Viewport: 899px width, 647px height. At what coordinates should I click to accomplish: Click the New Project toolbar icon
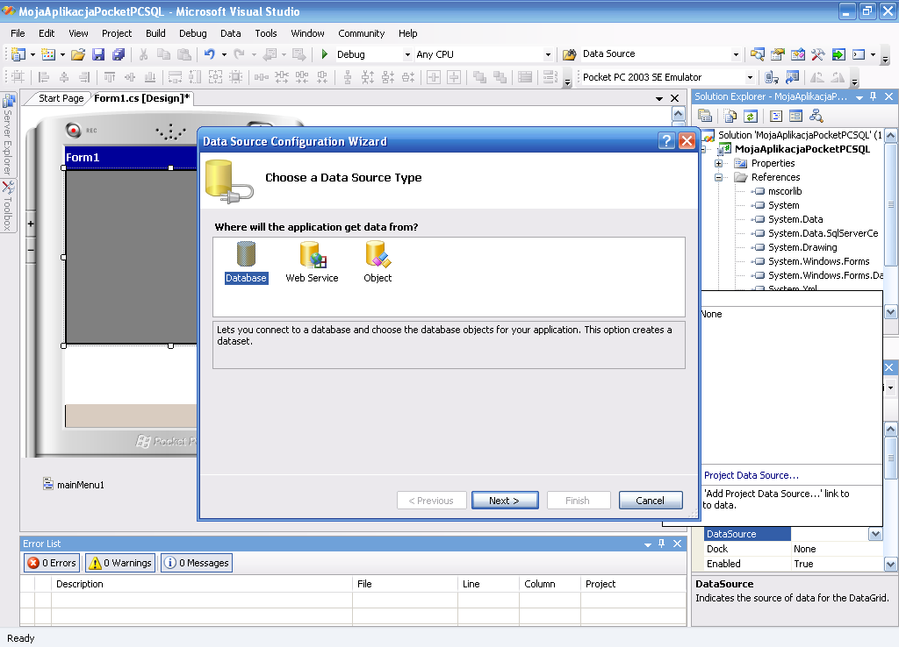point(18,54)
